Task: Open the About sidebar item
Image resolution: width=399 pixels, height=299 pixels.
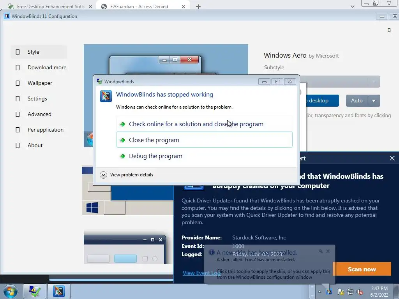Action: coord(39,145)
